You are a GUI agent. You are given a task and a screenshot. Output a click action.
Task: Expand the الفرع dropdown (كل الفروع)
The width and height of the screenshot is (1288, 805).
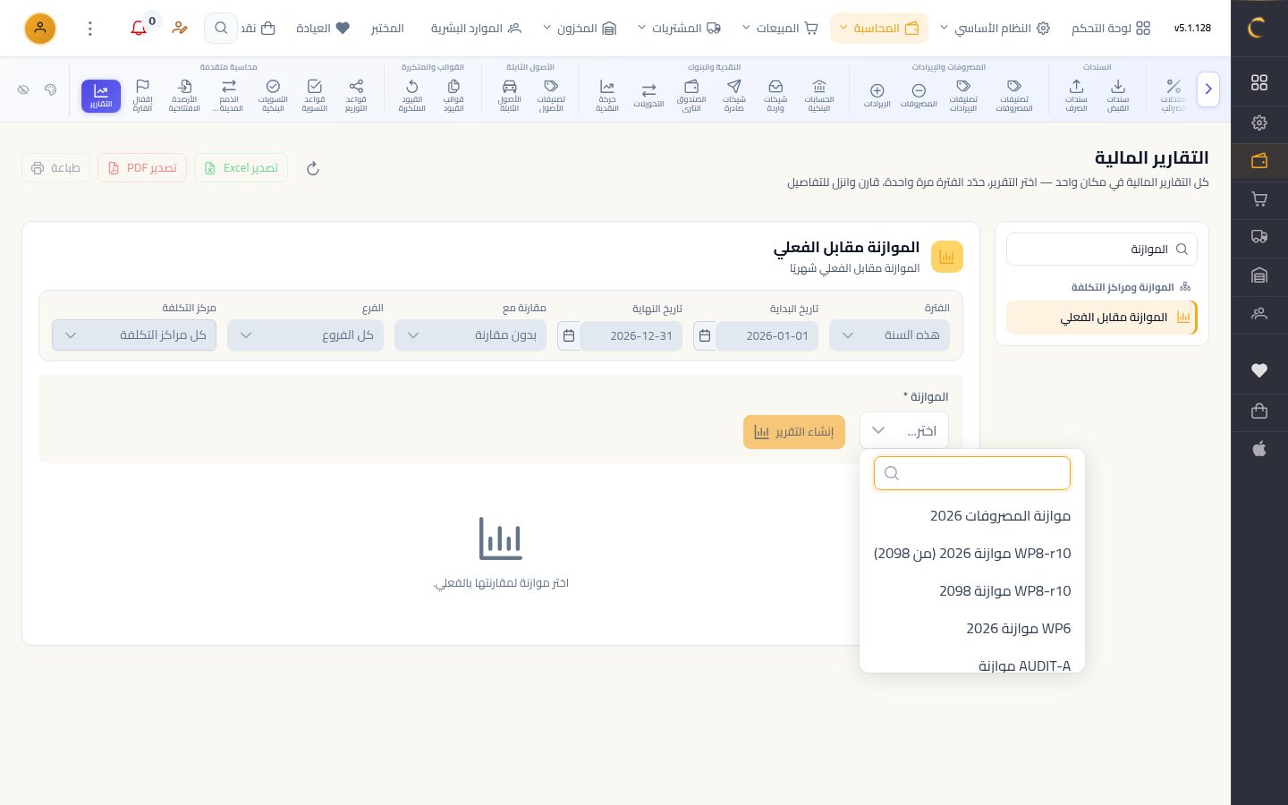305,335
